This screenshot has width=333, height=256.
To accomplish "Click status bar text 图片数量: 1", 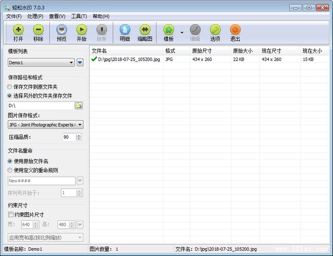I will (x=104, y=249).
